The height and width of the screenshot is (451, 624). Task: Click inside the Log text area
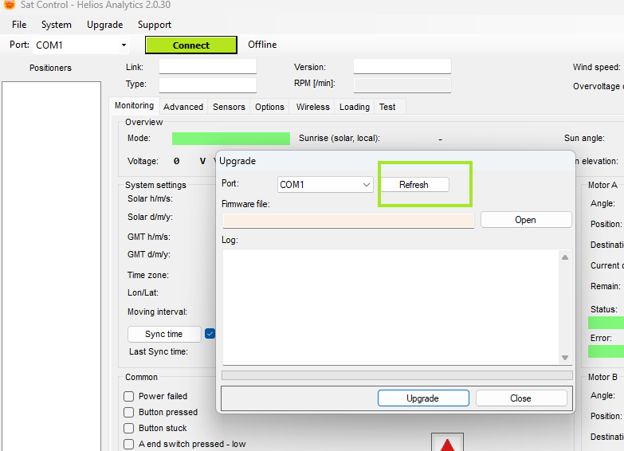(390, 307)
